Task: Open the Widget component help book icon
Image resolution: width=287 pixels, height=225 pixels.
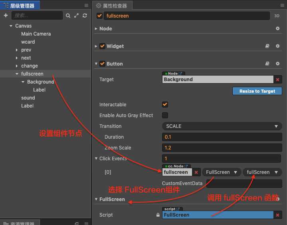Action: (x=267, y=46)
